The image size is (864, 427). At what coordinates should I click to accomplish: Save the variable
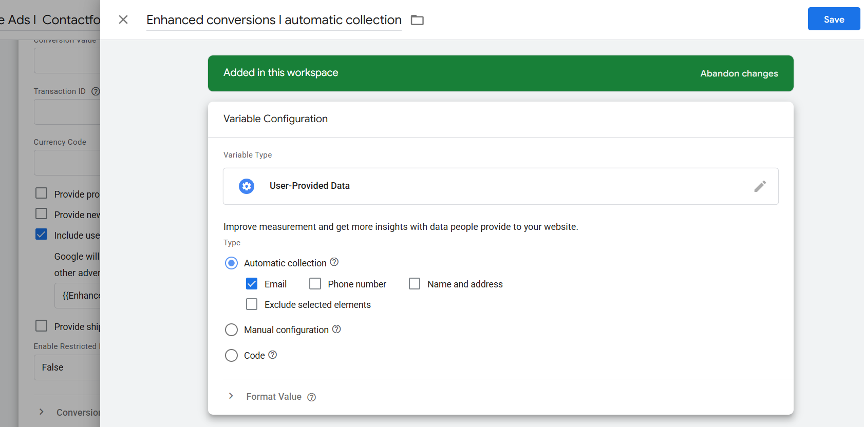(x=834, y=19)
